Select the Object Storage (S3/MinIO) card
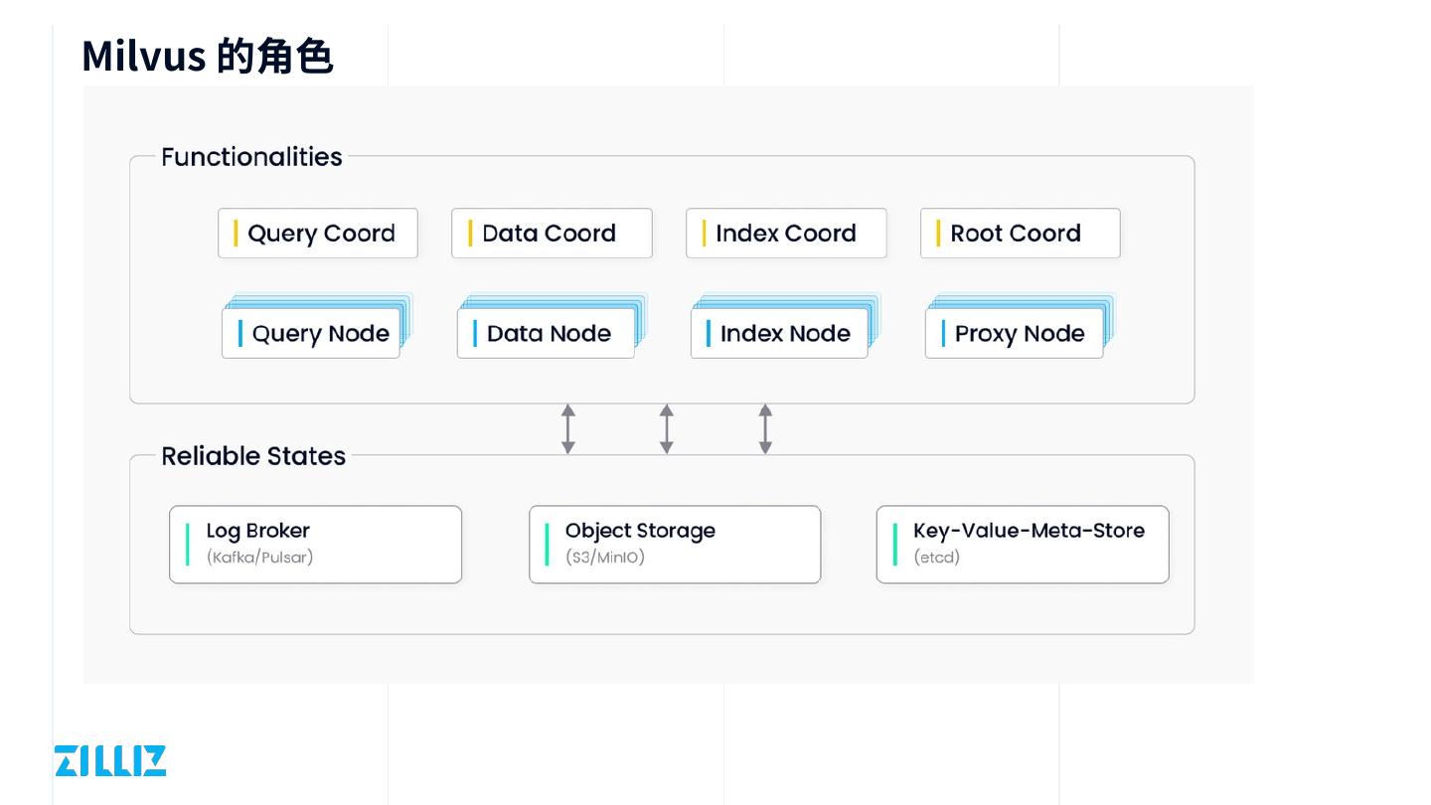Viewport: 1431px width, 805px height. [x=675, y=545]
